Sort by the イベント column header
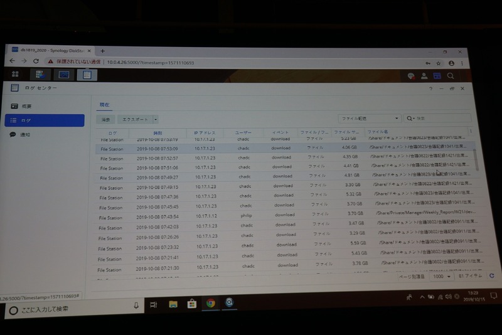The image size is (502, 335). 280,132
